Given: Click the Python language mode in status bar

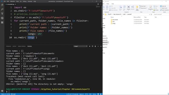Looking at the screenshot, I should (95, 94).
